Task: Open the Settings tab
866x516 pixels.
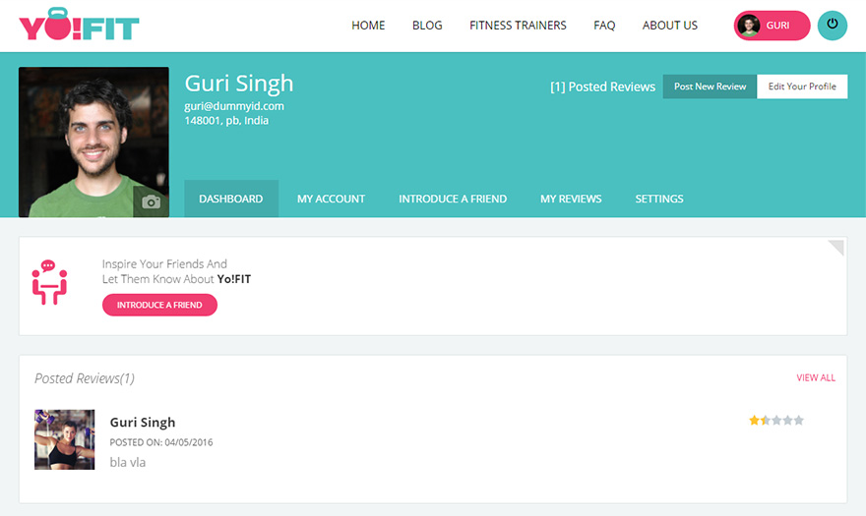Action: pos(659,199)
